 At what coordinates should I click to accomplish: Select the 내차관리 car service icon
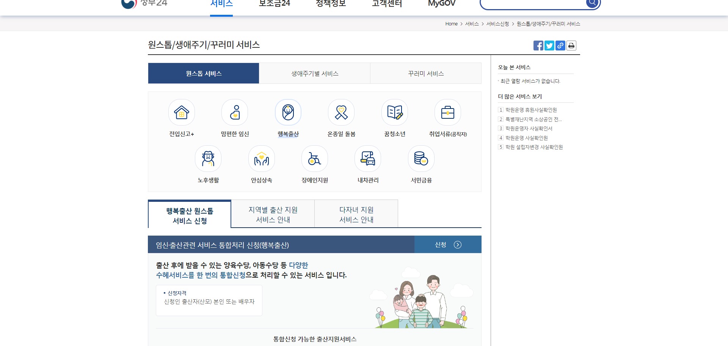(x=367, y=159)
